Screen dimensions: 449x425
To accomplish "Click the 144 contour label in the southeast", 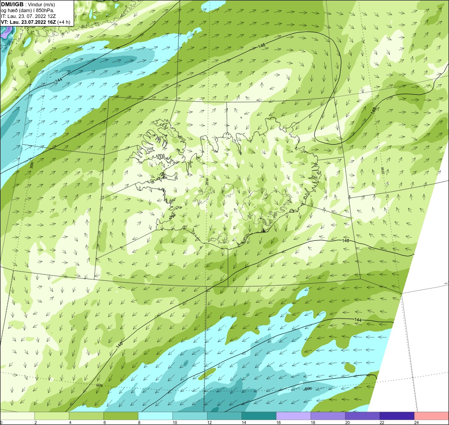I will click(358, 320).
